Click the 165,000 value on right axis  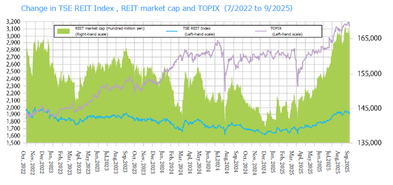pos(368,38)
